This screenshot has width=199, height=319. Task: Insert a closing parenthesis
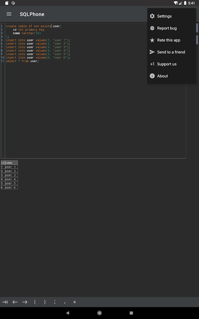45,302
